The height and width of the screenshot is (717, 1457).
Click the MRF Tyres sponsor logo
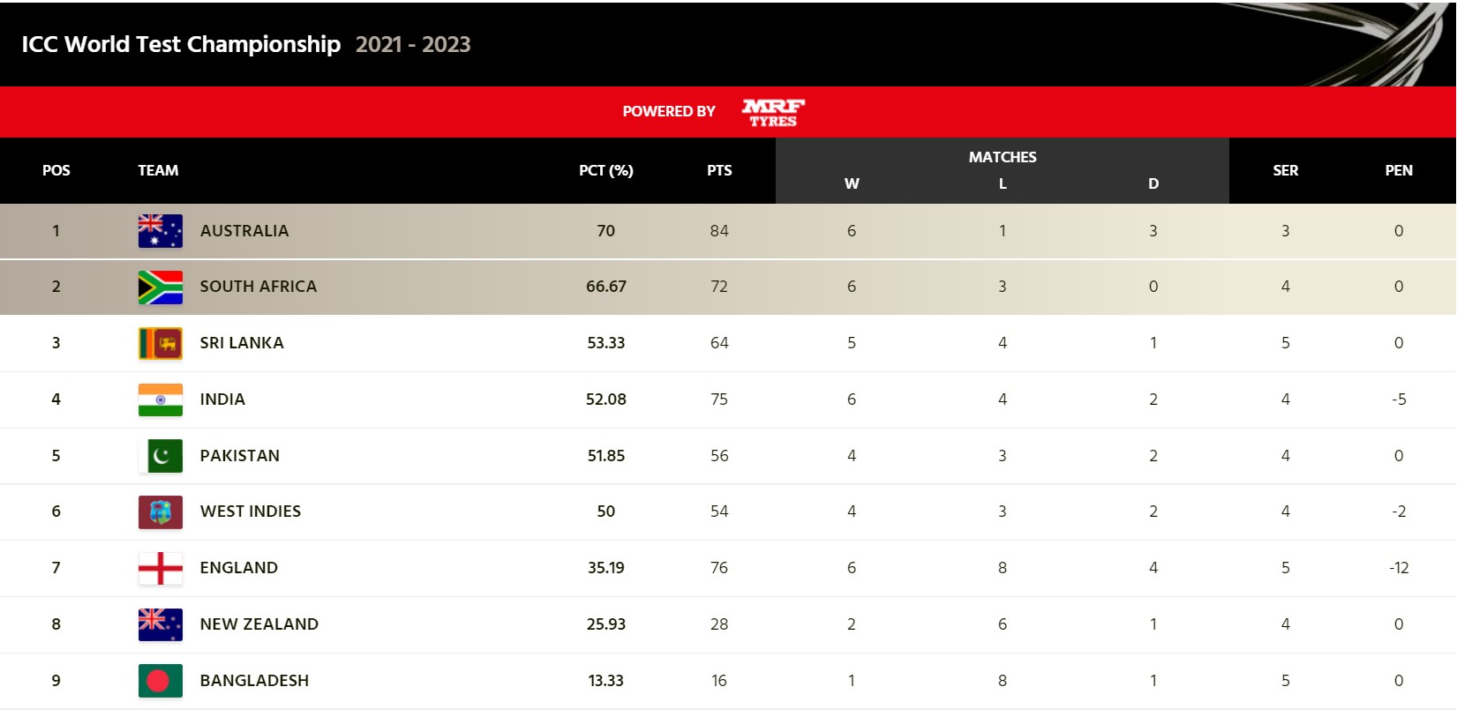click(x=773, y=112)
